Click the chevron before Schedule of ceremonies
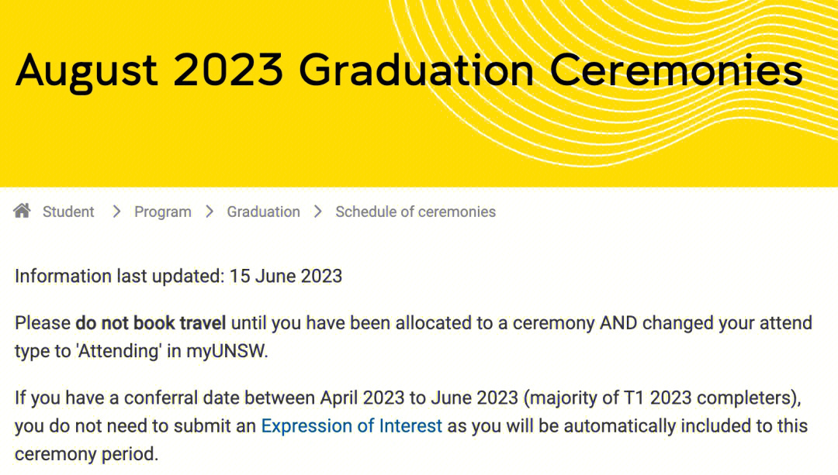Screen dimensions: 838x475 (x=318, y=212)
